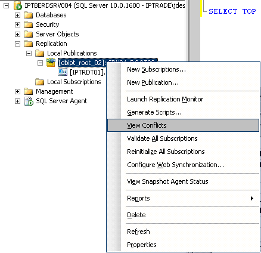Click the Local Publications folder icon
This screenshot has height=253, width=261.
[x=39, y=53]
